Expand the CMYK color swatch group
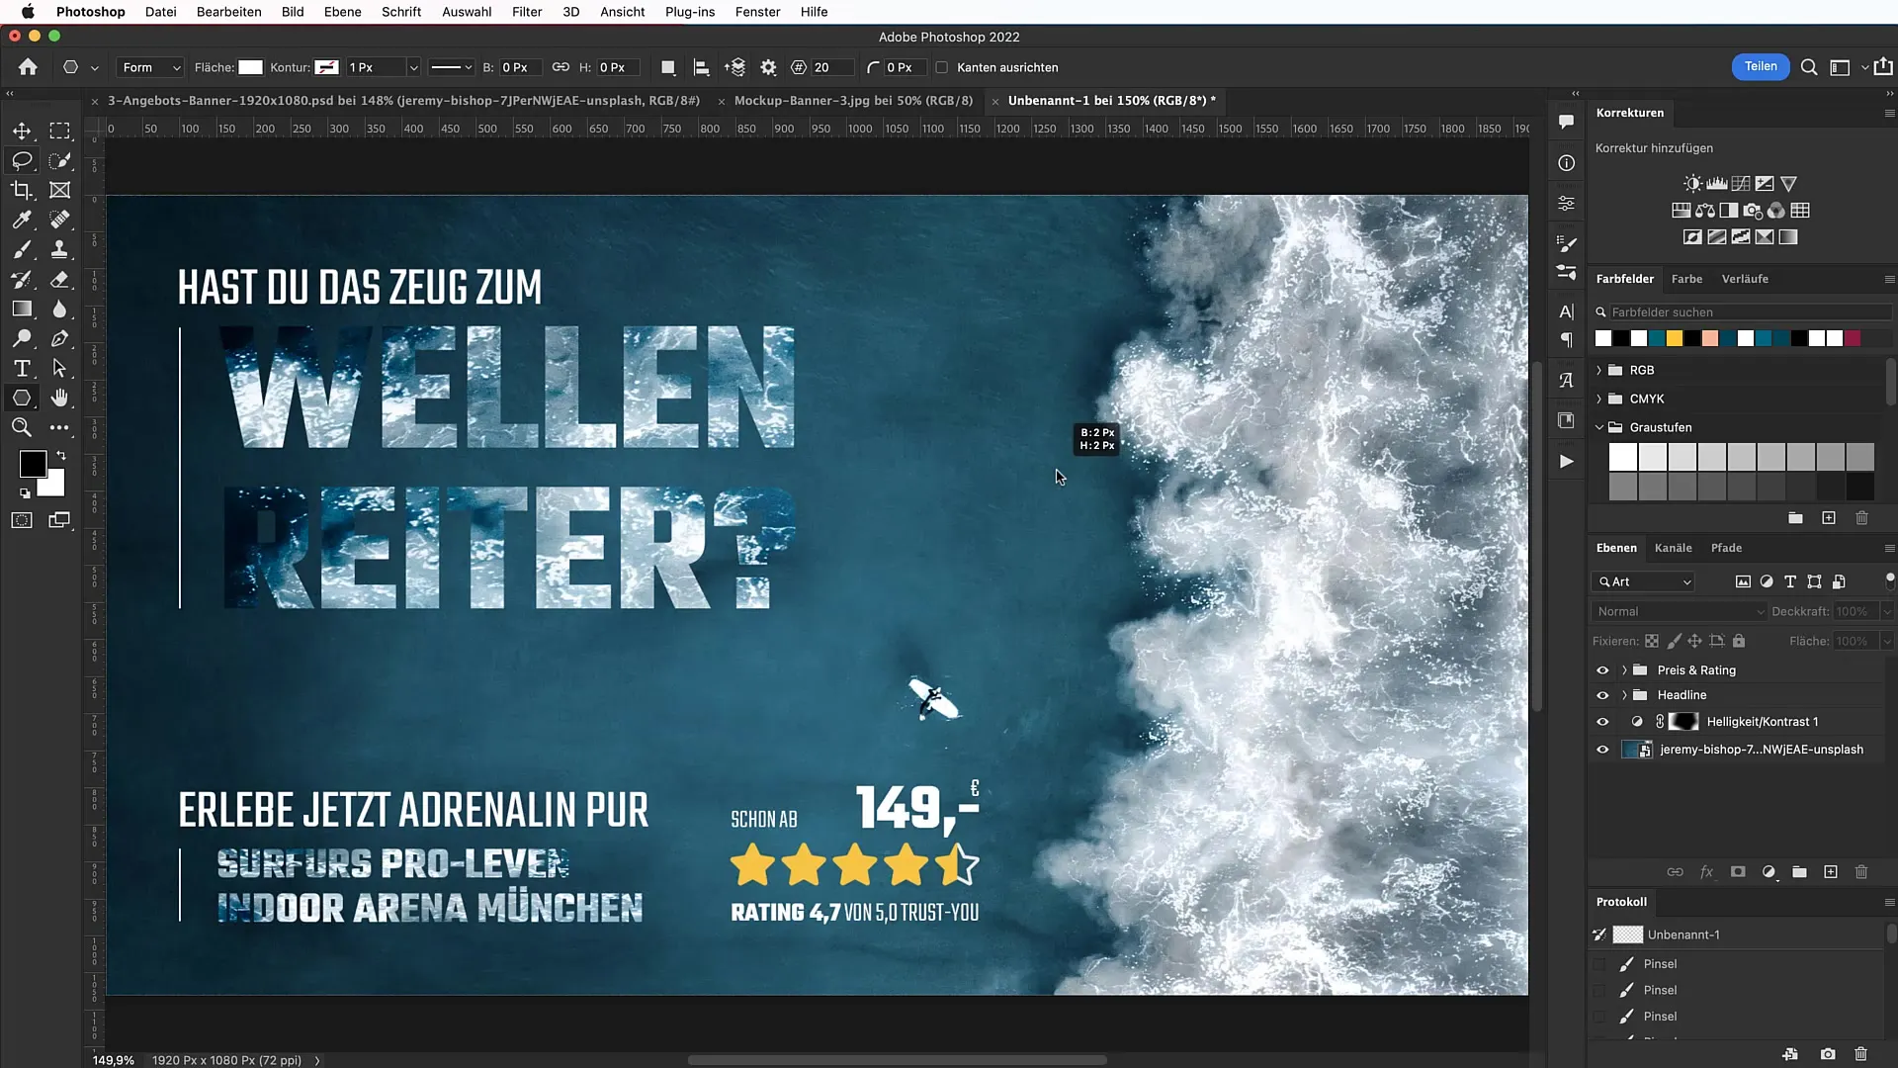Viewport: 1898px width, 1068px height. pos(1599,398)
